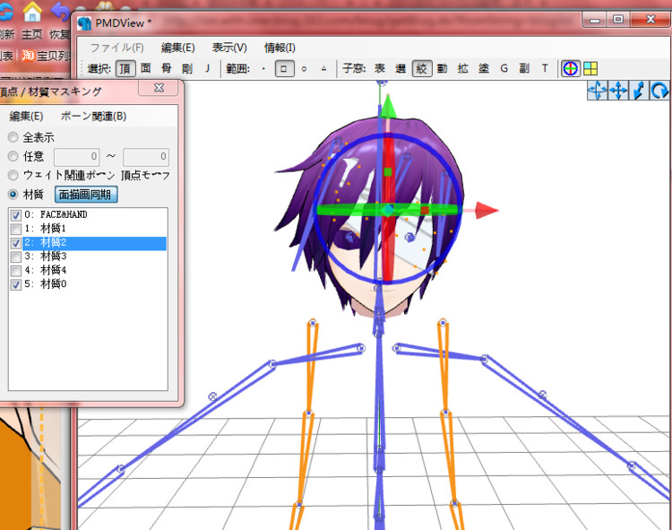Viewport: 672px width, 530px height.
Task: Click the PMDView title bar app icon
Action: (x=85, y=23)
